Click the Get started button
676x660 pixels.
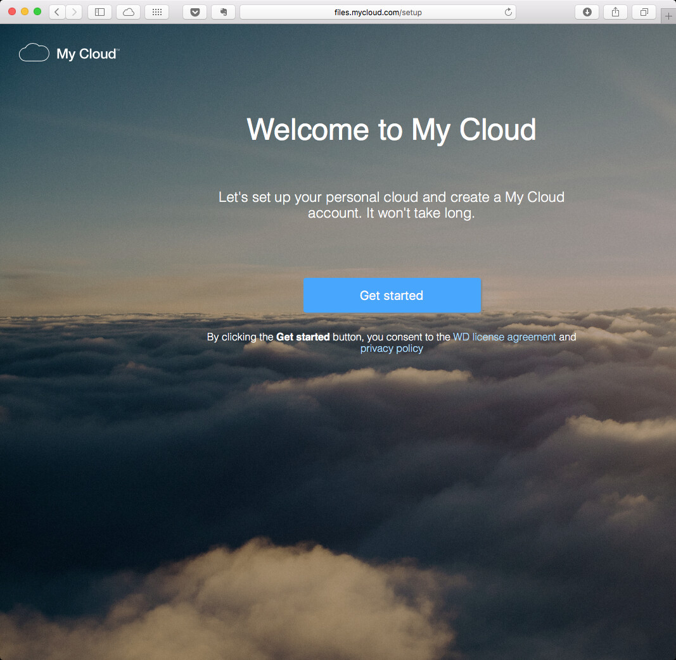point(392,296)
